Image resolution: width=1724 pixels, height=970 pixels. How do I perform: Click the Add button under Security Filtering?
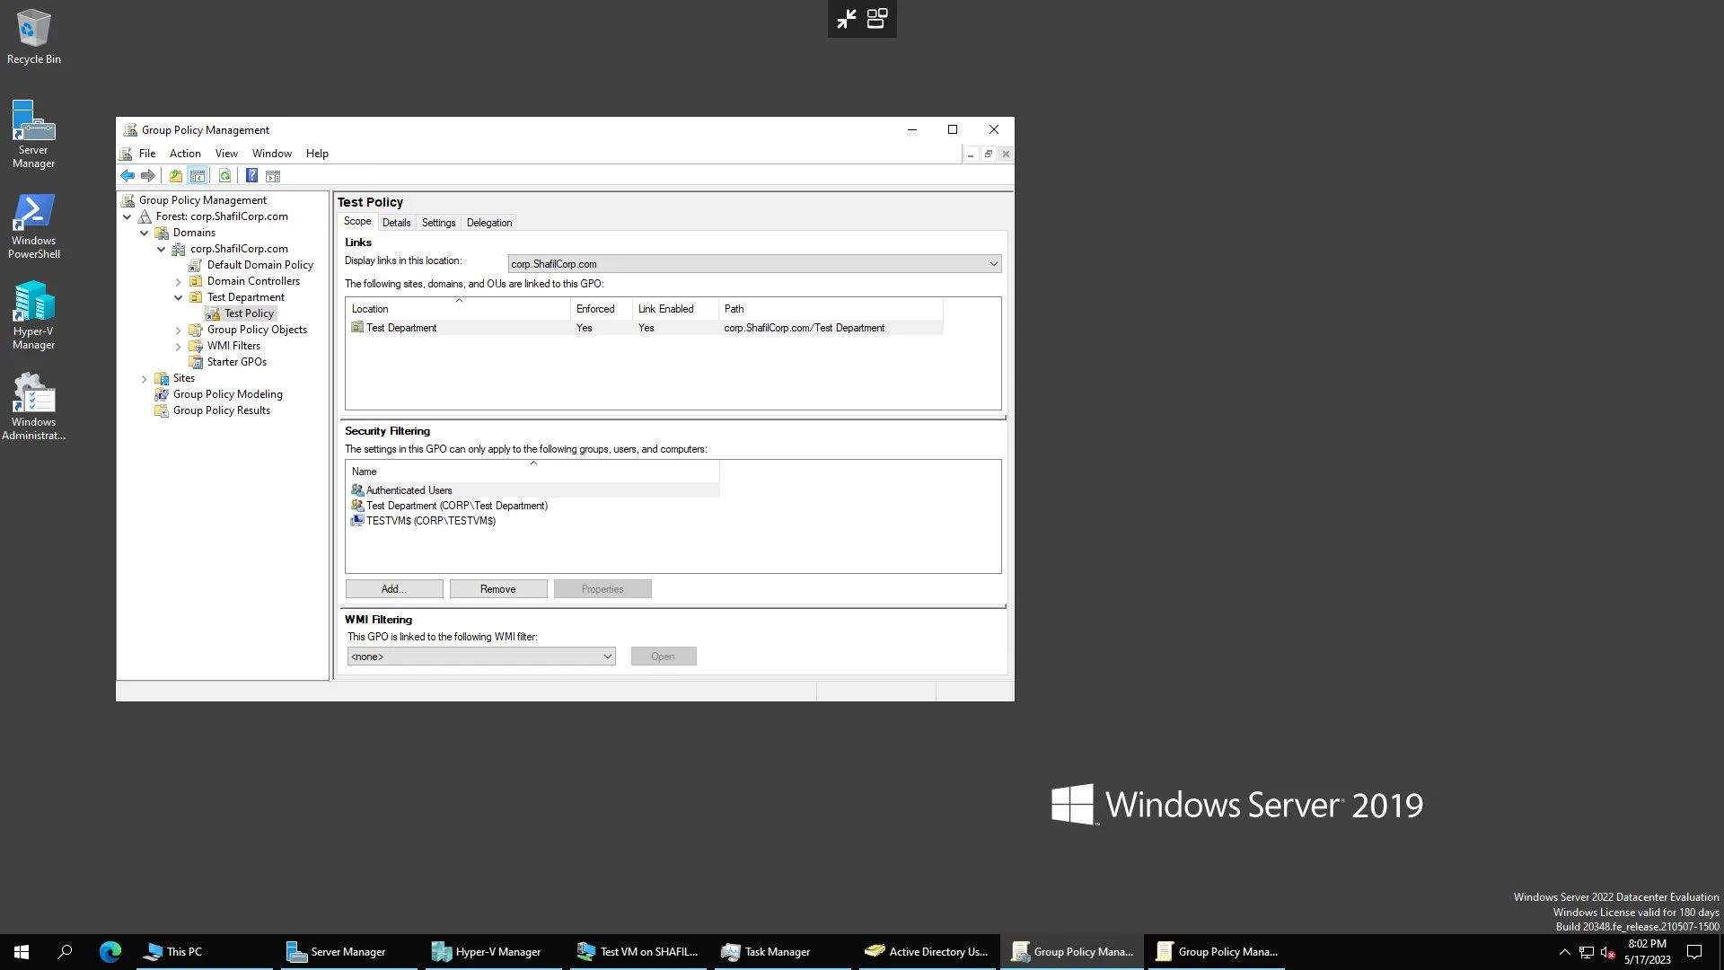coord(393,588)
